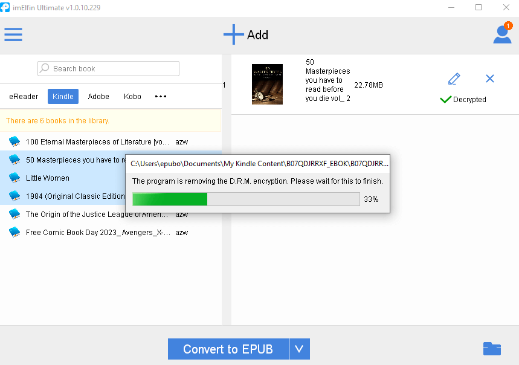Click the pencil edit metadata icon
Screen dimensions: 519x365
click(x=454, y=79)
